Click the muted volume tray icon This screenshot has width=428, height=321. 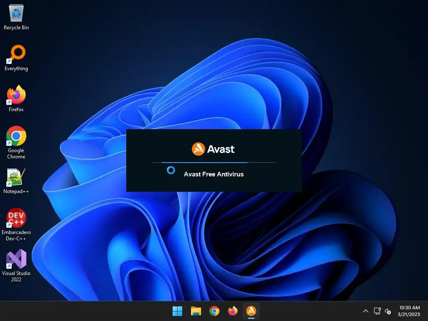point(387,311)
